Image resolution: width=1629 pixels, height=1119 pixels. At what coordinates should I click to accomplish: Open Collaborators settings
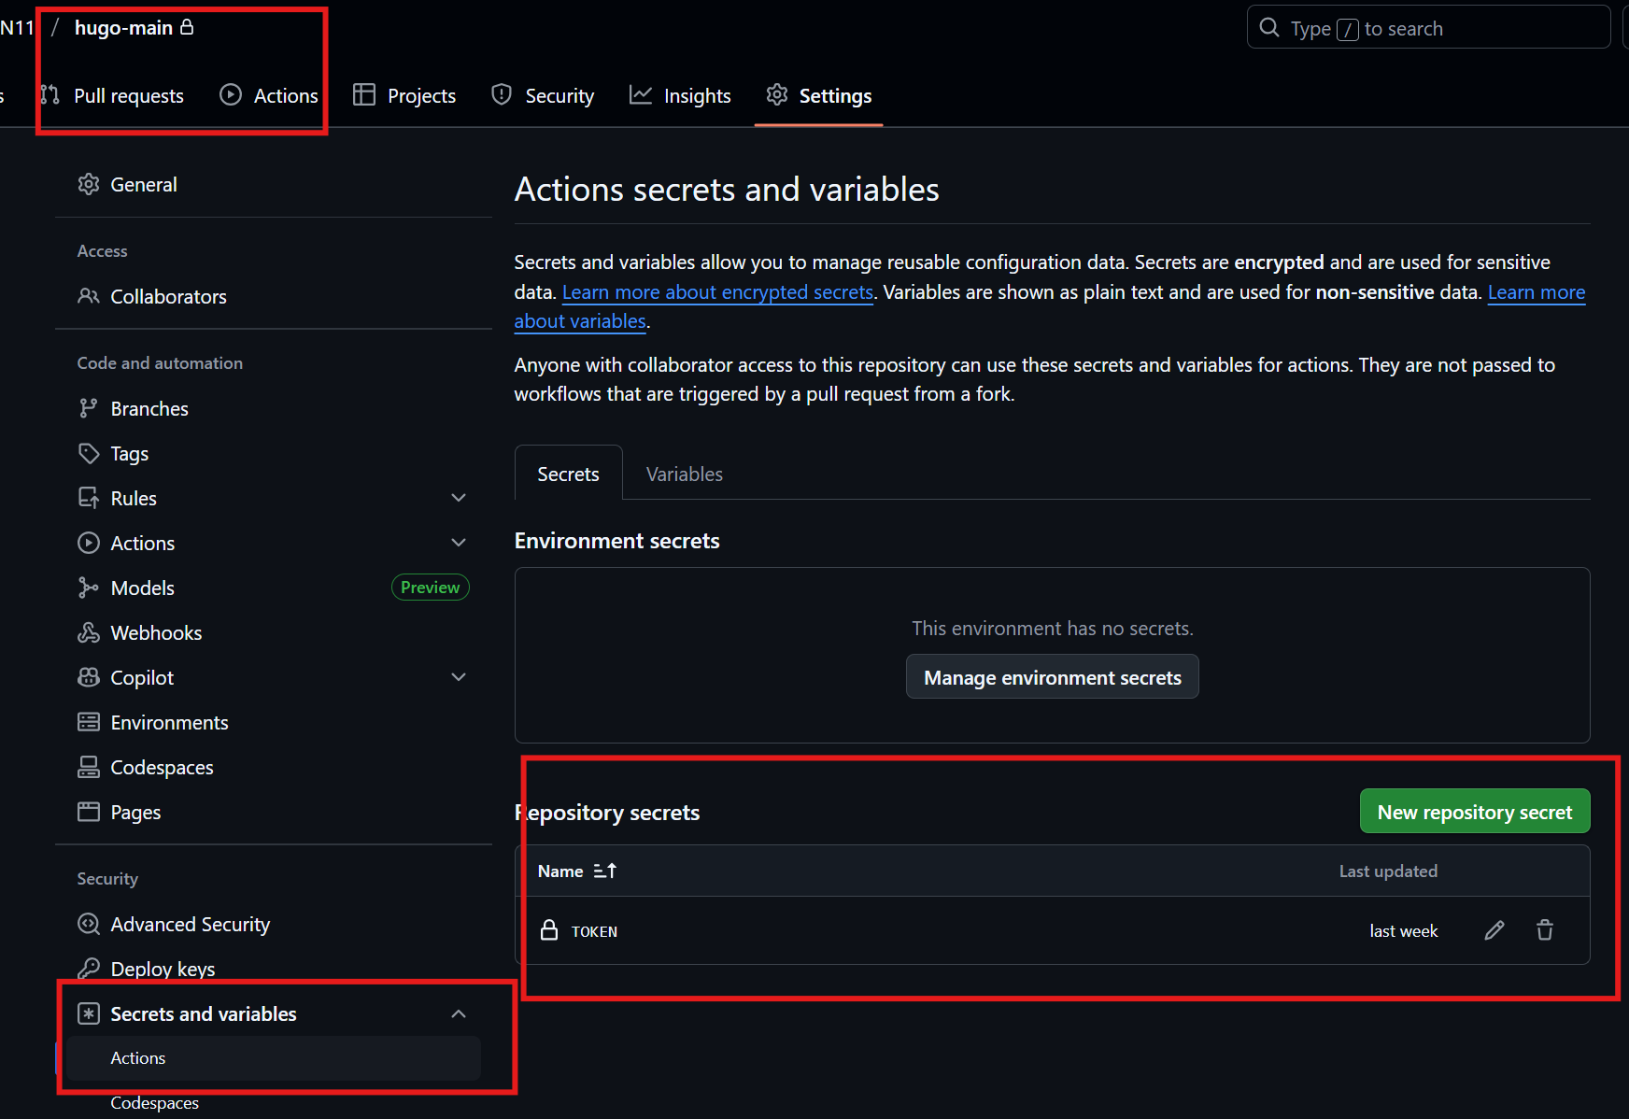274,297
